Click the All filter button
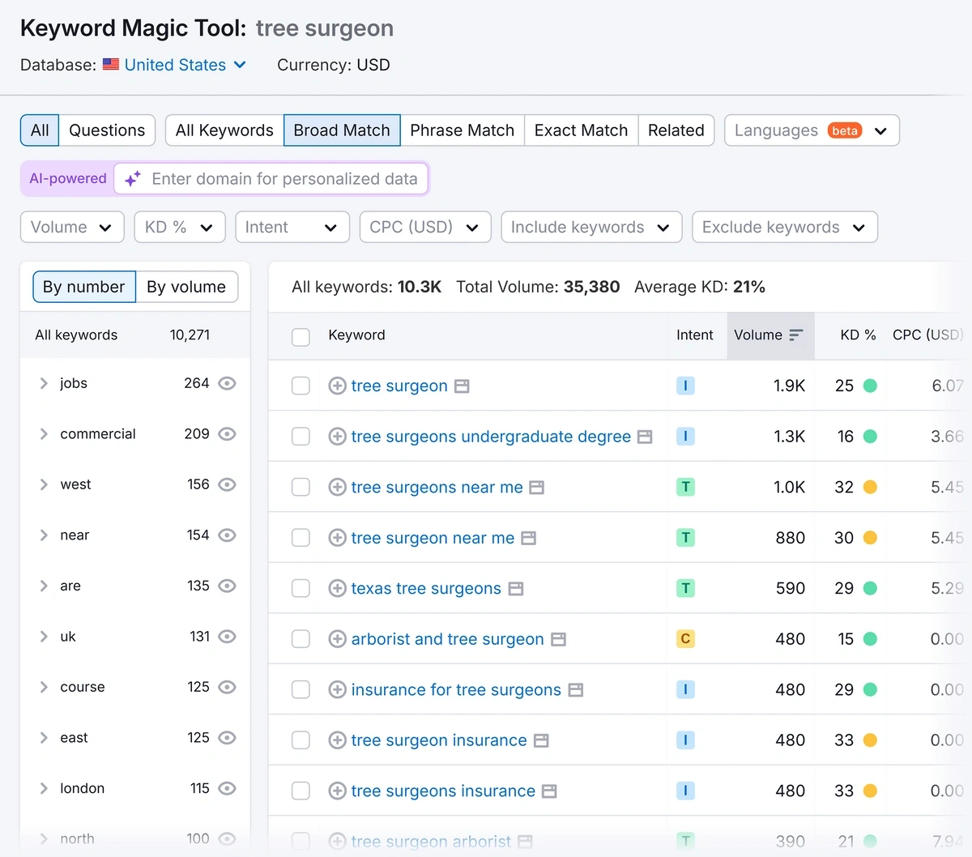This screenshot has width=972, height=857. tap(40, 130)
